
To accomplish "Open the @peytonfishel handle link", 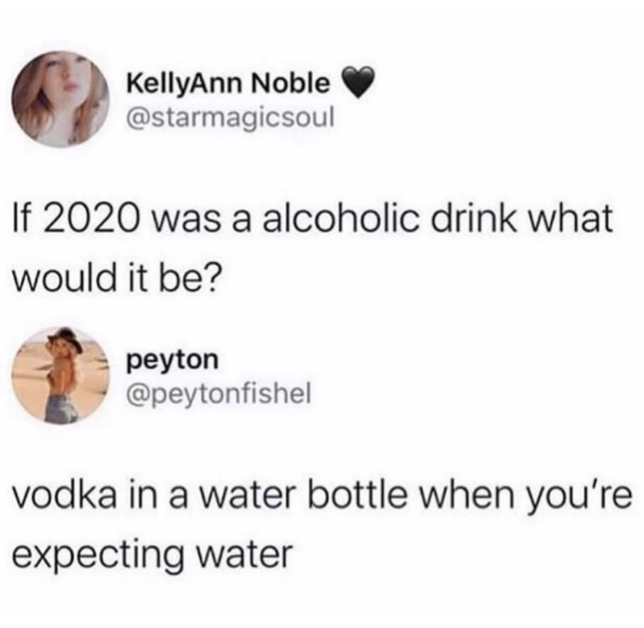I will coord(219,390).
